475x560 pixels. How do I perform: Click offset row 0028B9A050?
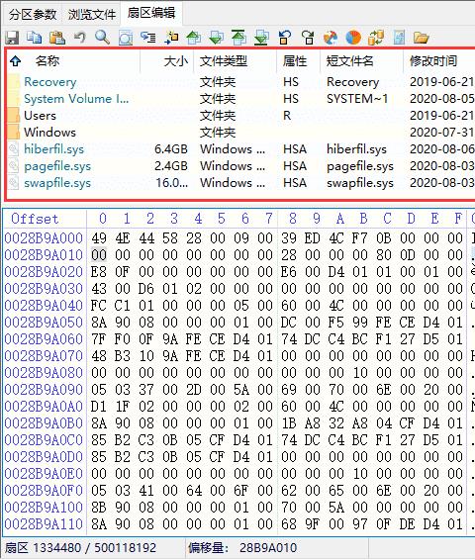(44, 323)
